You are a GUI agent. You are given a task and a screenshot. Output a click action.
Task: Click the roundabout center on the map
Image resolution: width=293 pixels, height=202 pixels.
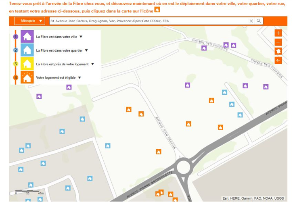point(183,167)
